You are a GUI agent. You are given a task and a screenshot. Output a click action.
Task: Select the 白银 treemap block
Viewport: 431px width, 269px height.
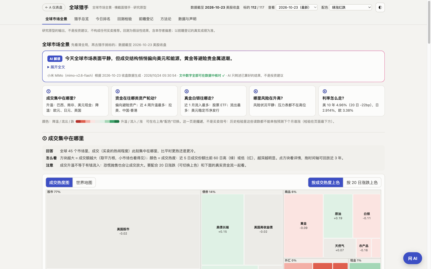pyautogui.click(x=367, y=216)
